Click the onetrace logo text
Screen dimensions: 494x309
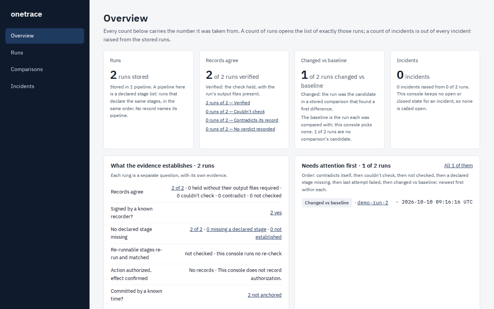[x=27, y=14]
